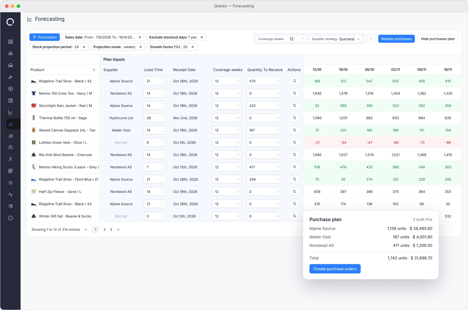Refresh Winter Gift Set row
Viewport: 468px width, 310px height.
(295, 216)
